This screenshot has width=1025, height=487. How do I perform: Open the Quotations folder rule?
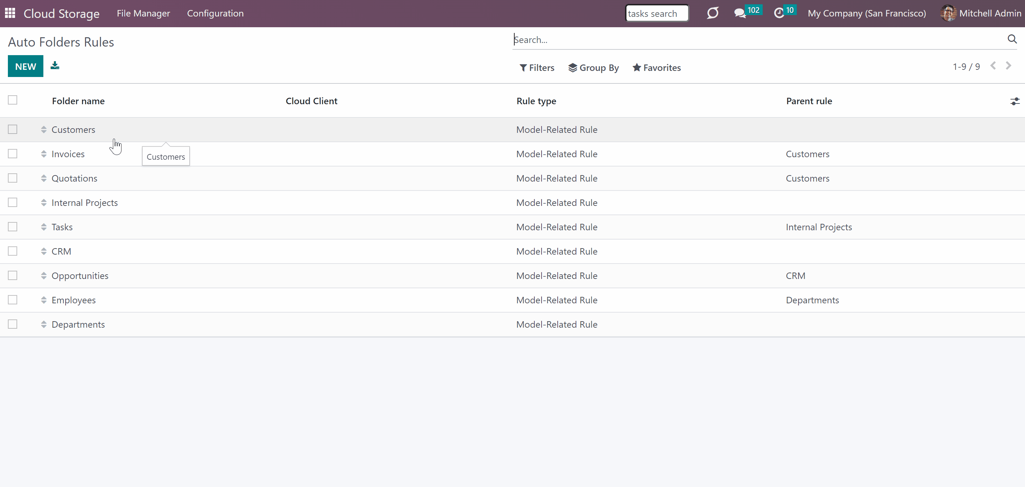pyautogui.click(x=75, y=178)
